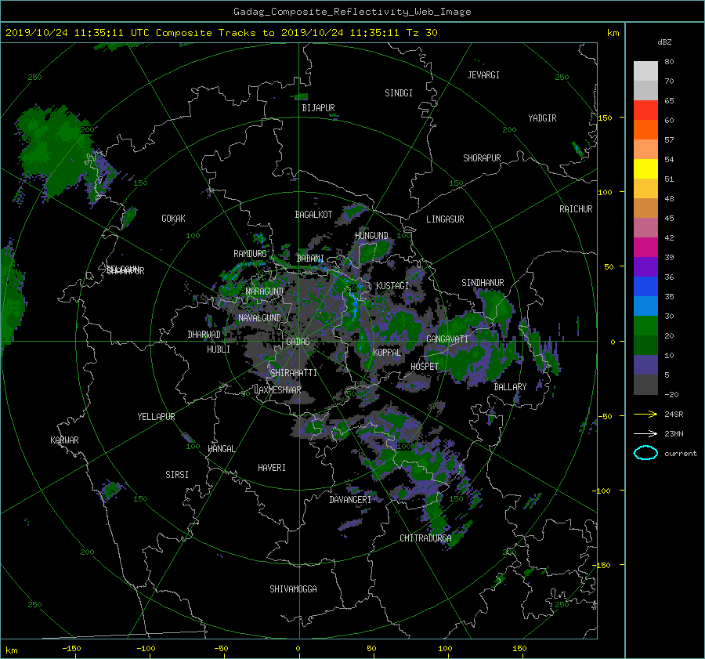The width and height of the screenshot is (705, 659).
Task: Click the DAVANGERI city label
Action: click(x=350, y=500)
